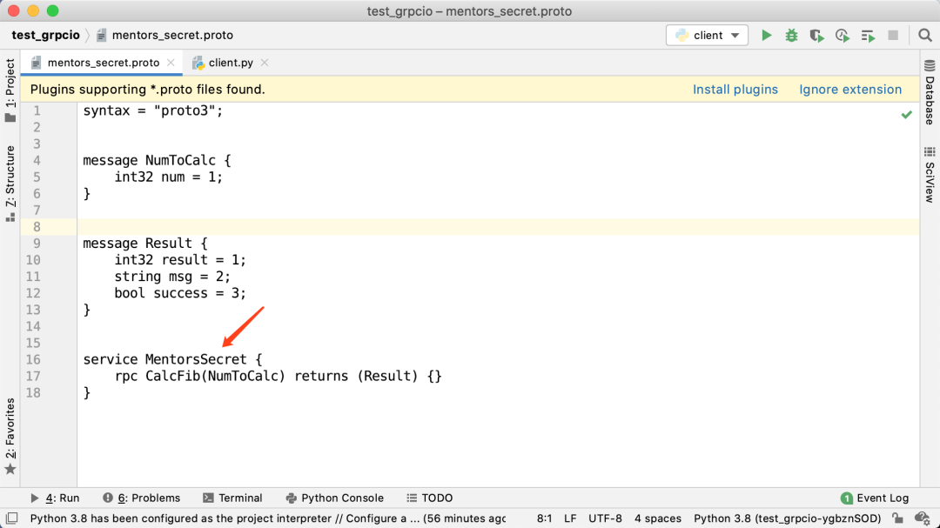Screen dimensions: 940x528
Task: Click the Python 3.8 configured status message
Action: point(268,518)
